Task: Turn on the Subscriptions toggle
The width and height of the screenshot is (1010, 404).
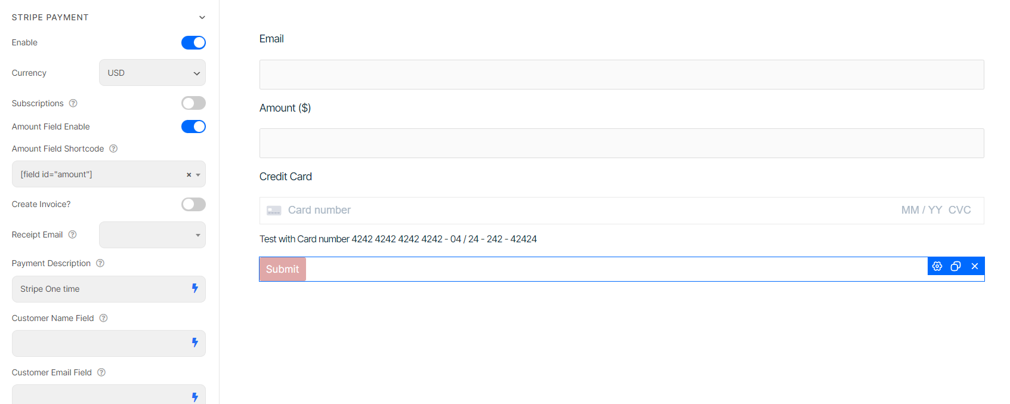Action: [x=193, y=103]
